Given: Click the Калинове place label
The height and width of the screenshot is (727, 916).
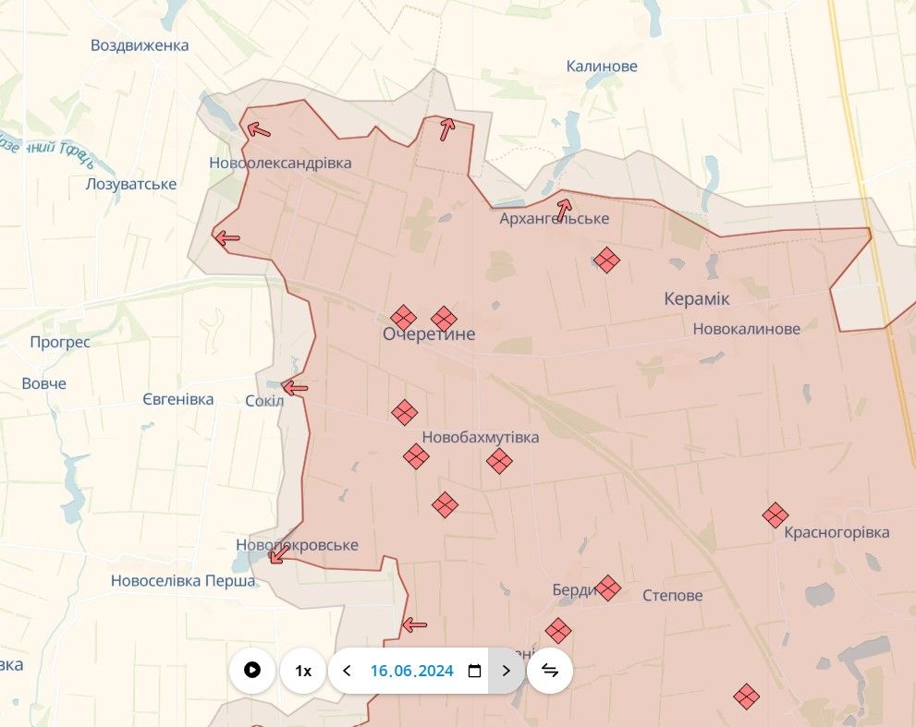Looking at the screenshot, I should [x=602, y=66].
